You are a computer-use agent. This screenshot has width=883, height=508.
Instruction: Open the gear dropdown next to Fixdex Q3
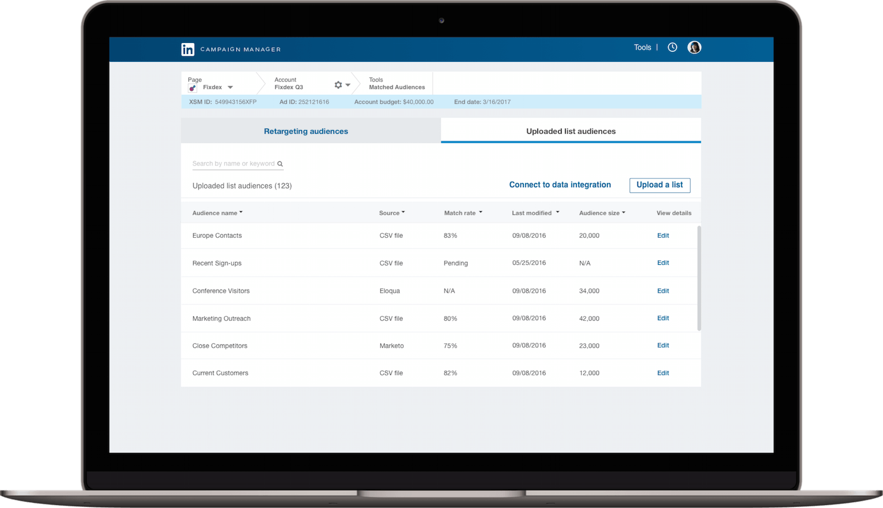point(347,84)
